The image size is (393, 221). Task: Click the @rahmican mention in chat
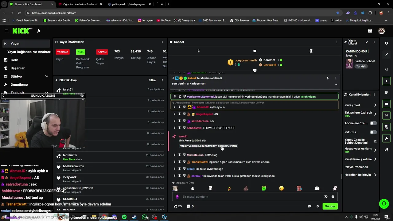(308, 97)
